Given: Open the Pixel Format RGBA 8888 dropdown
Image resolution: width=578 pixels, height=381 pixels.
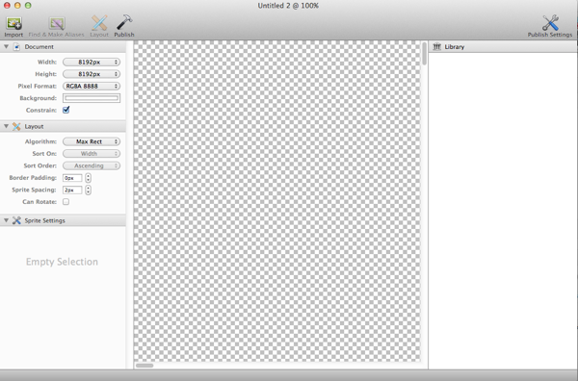Looking at the screenshot, I should (x=92, y=87).
